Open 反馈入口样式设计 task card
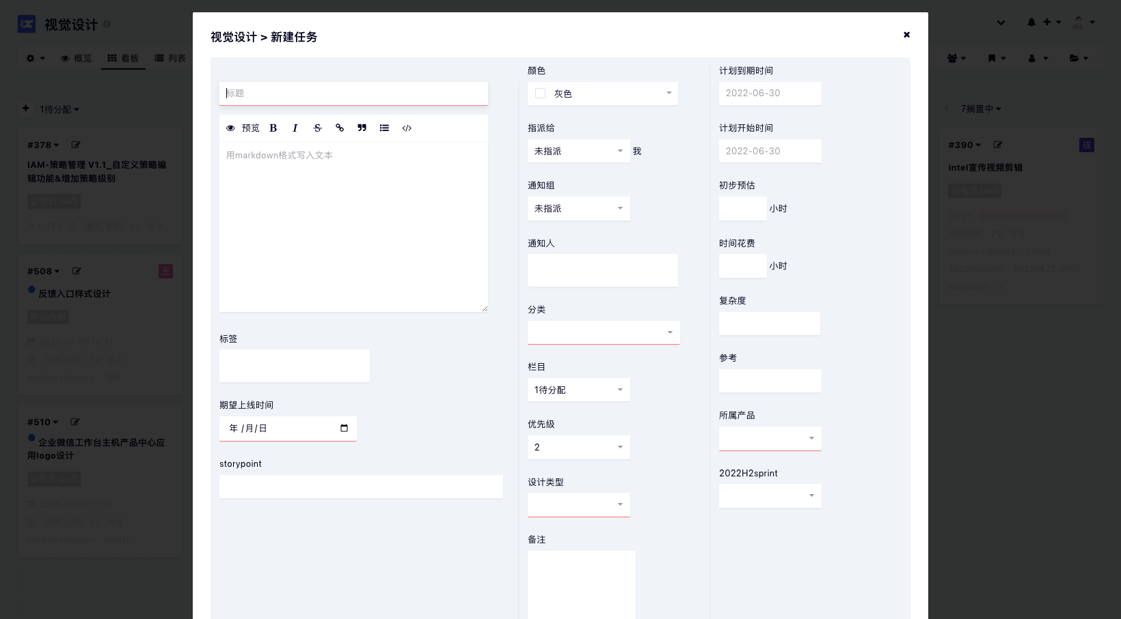The width and height of the screenshot is (1121, 619). coord(74,293)
